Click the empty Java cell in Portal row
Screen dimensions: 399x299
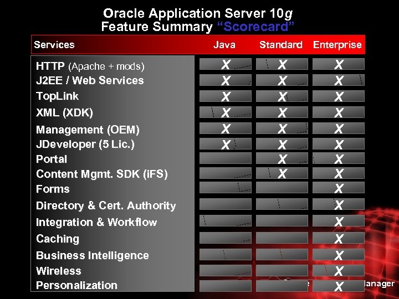coord(226,158)
